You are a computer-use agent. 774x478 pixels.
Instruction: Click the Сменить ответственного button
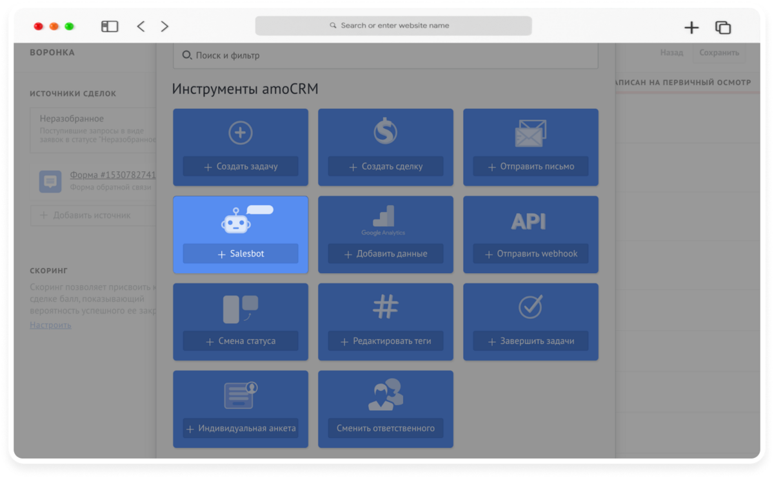pos(386,428)
